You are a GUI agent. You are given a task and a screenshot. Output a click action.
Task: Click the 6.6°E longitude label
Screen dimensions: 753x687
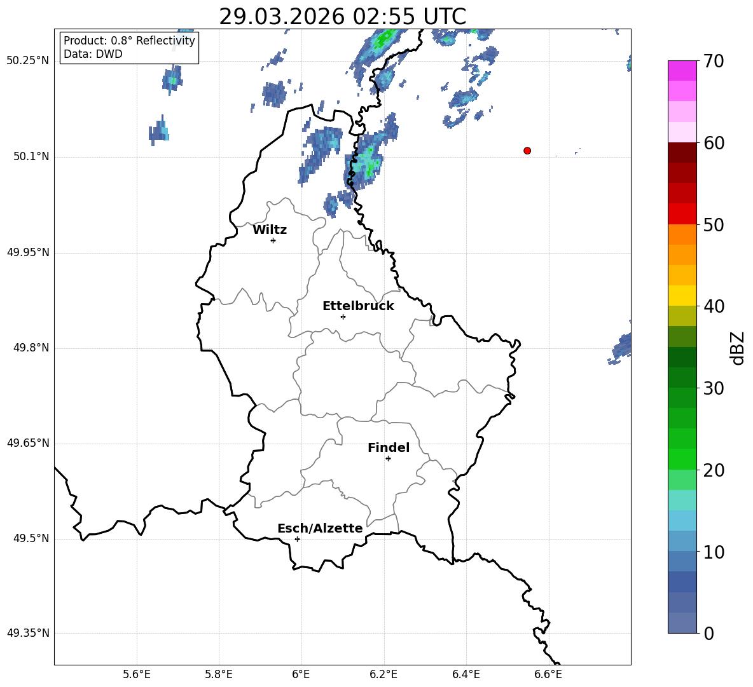point(548,674)
